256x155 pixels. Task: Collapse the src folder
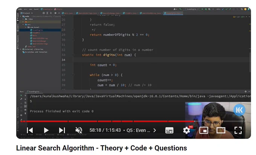pos(23,25)
